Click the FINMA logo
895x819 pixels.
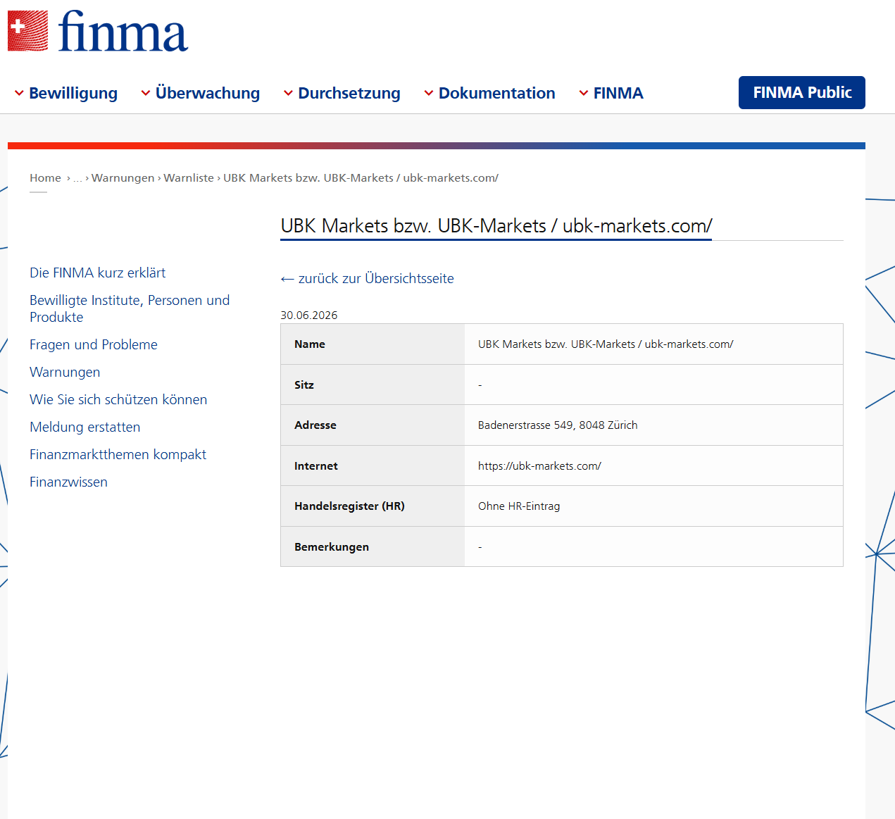coord(98,31)
